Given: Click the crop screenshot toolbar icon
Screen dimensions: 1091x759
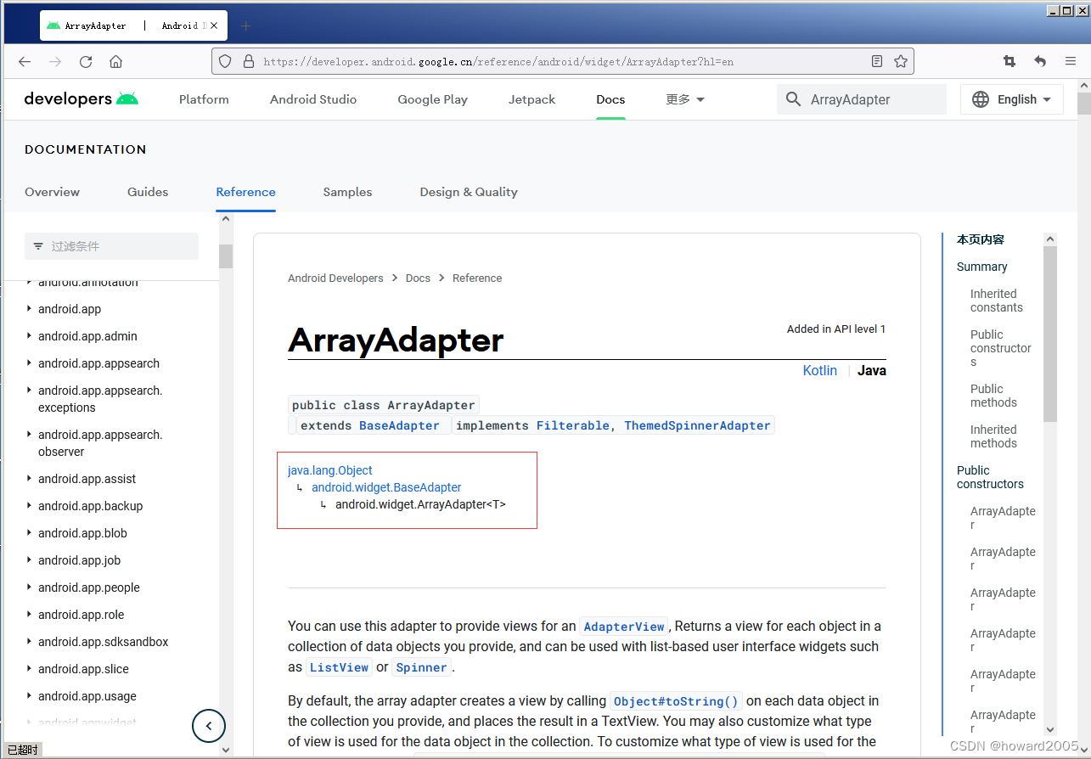Looking at the screenshot, I should click(1009, 61).
